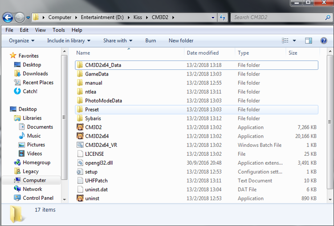Open Catch! in the Favorites list
This screenshot has width=334, height=226.
pos(30,91)
